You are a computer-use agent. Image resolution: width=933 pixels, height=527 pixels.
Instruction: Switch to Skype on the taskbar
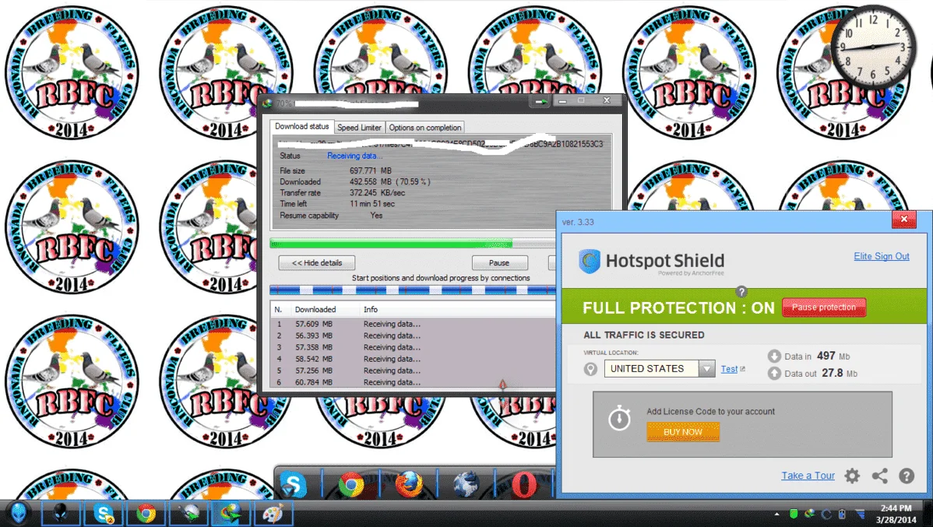104,513
